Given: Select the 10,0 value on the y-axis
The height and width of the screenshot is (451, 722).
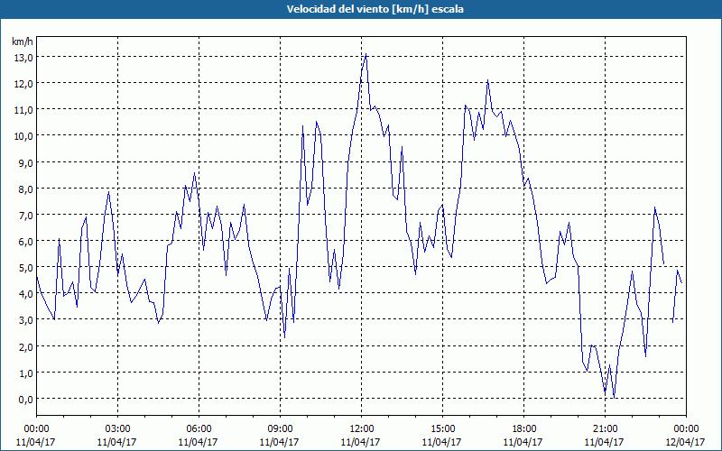Looking at the screenshot, I should click(25, 136).
